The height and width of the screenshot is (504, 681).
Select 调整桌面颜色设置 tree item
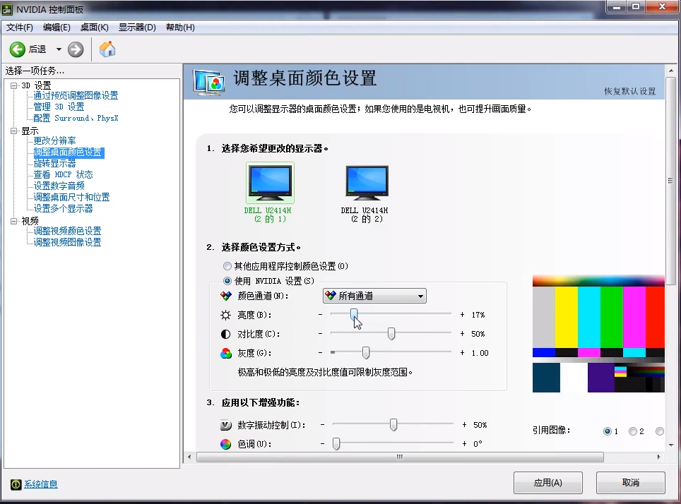click(x=69, y=152)
